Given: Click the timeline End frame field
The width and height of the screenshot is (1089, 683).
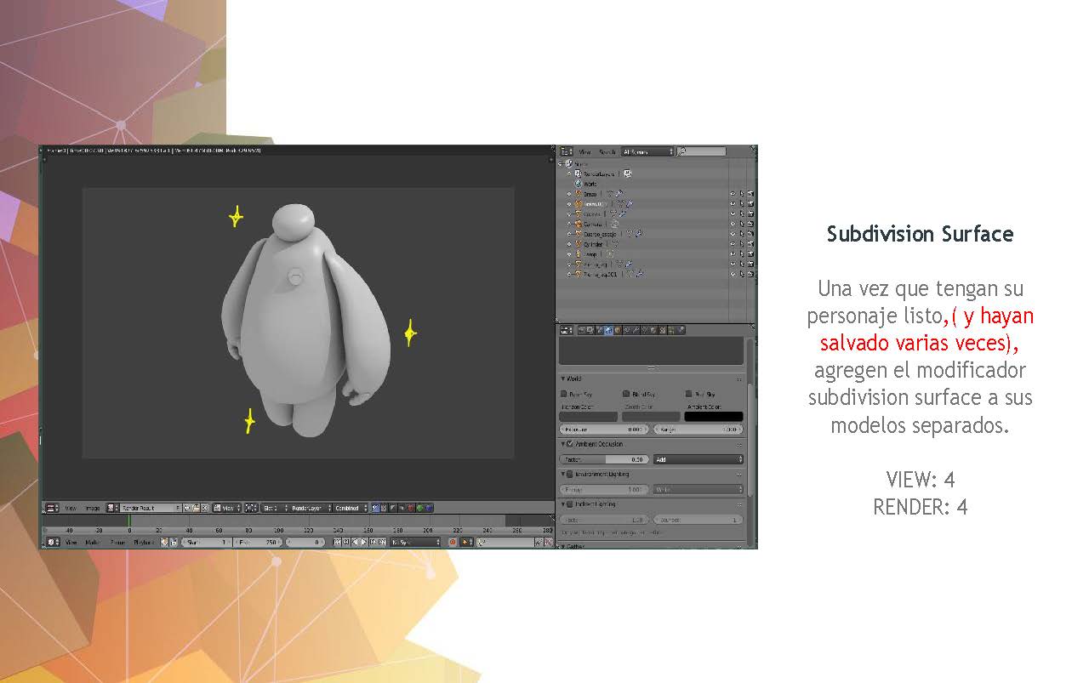Looking at the screenshot, I should coord(256,542).
